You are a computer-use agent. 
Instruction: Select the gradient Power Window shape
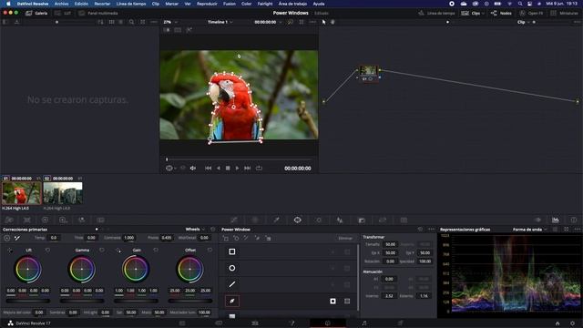tap(232, 316)
